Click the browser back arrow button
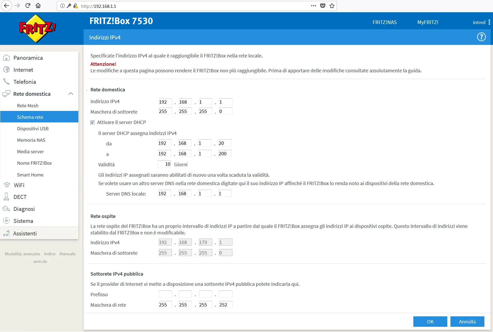Screen dimensions: 493x332 coord(6,6)
